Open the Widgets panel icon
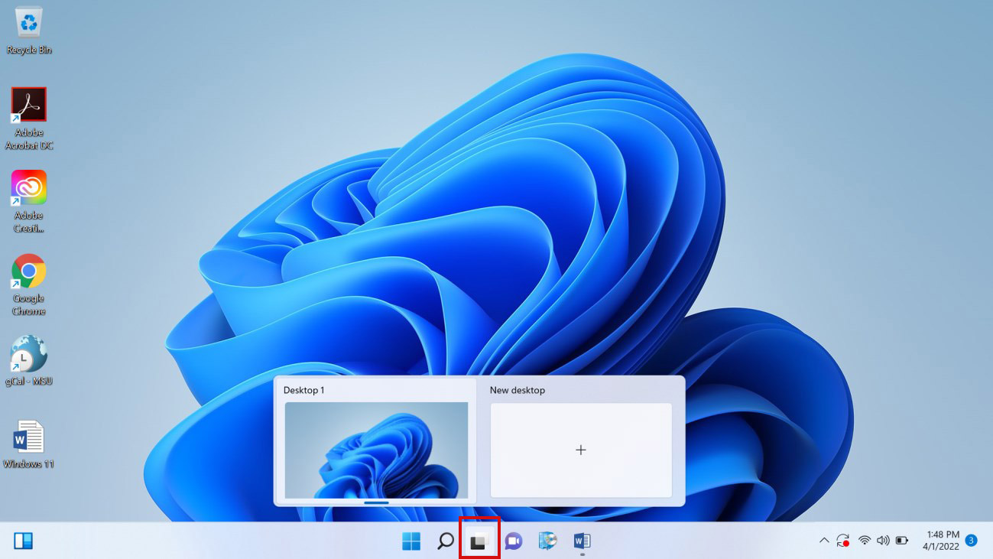This screenshot has height=559, width=993. click(x=24, y=541)
